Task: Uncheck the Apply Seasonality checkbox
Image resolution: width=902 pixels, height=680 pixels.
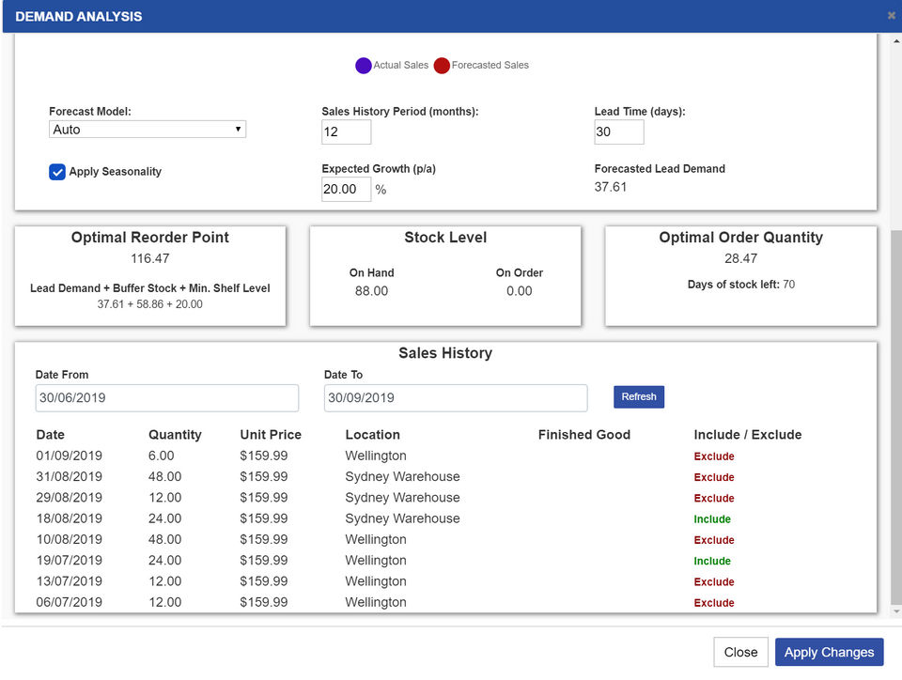Action: 57,172
